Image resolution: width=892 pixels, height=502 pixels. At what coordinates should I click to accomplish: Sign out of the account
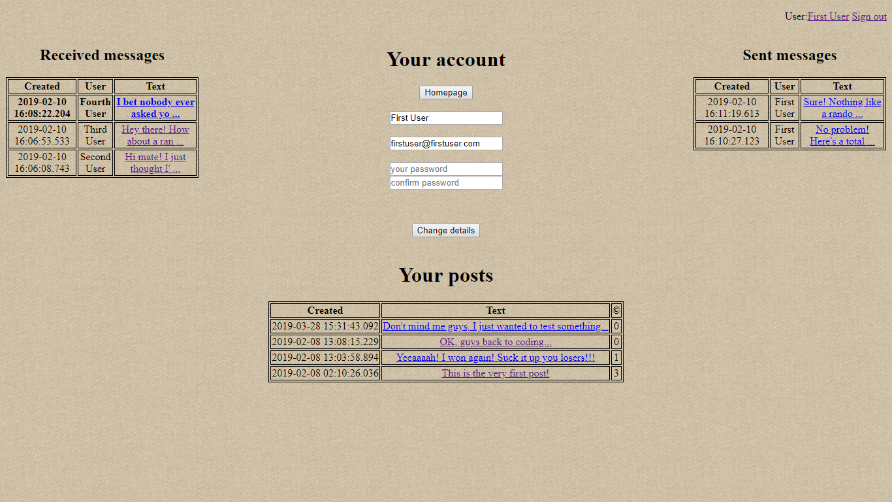pos(869,16)
